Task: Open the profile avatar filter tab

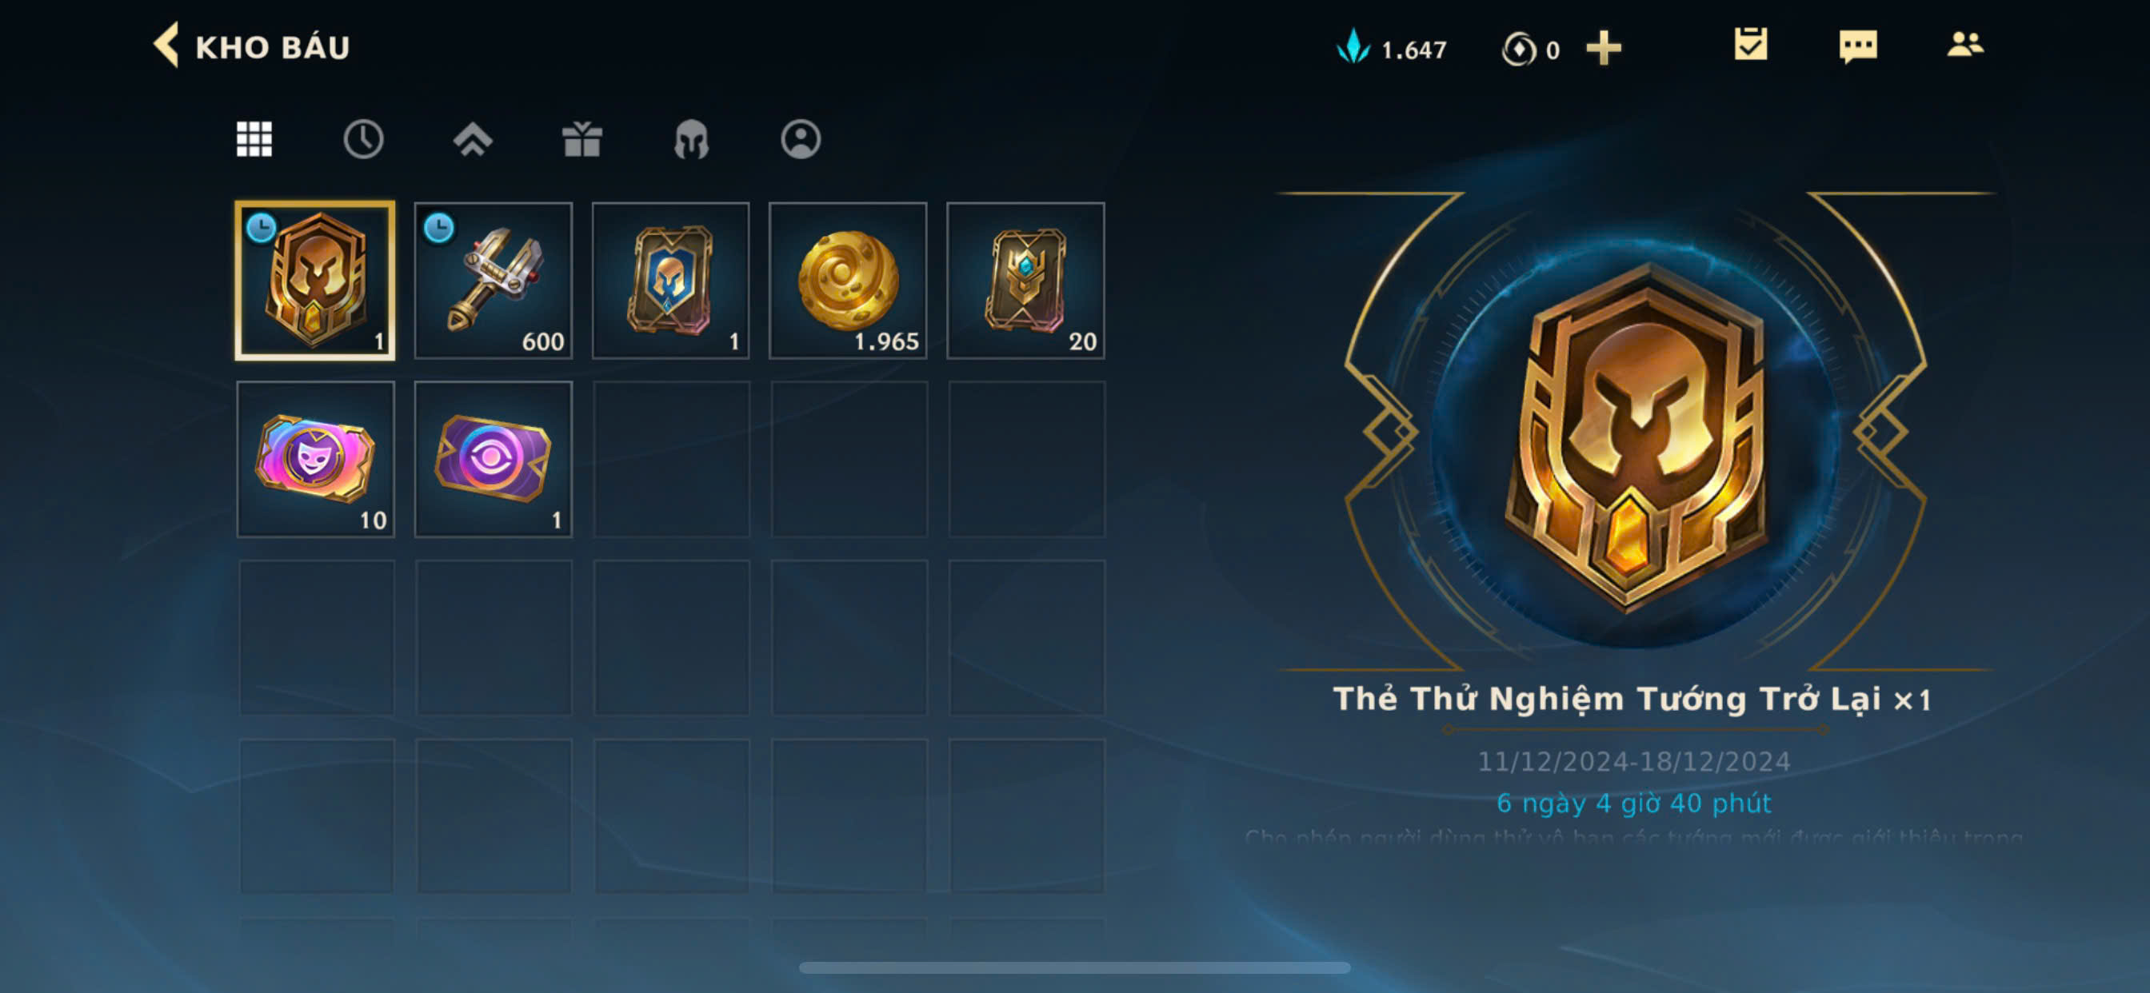Action: click(801, 139)
